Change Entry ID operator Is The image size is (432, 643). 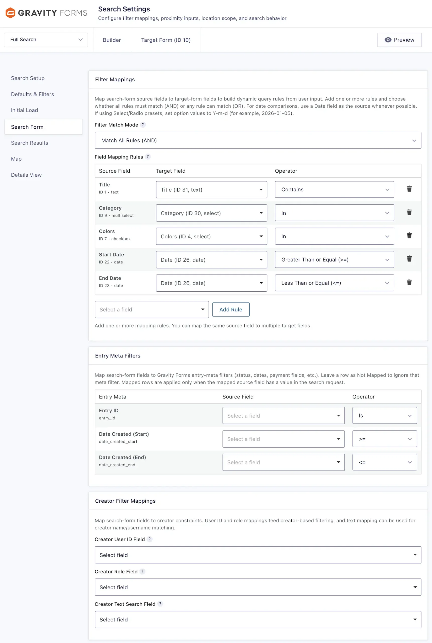coord(384,415)
